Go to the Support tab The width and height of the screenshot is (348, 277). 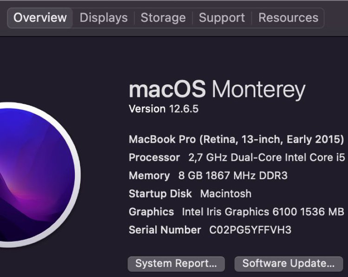click(x=222, y=18)
